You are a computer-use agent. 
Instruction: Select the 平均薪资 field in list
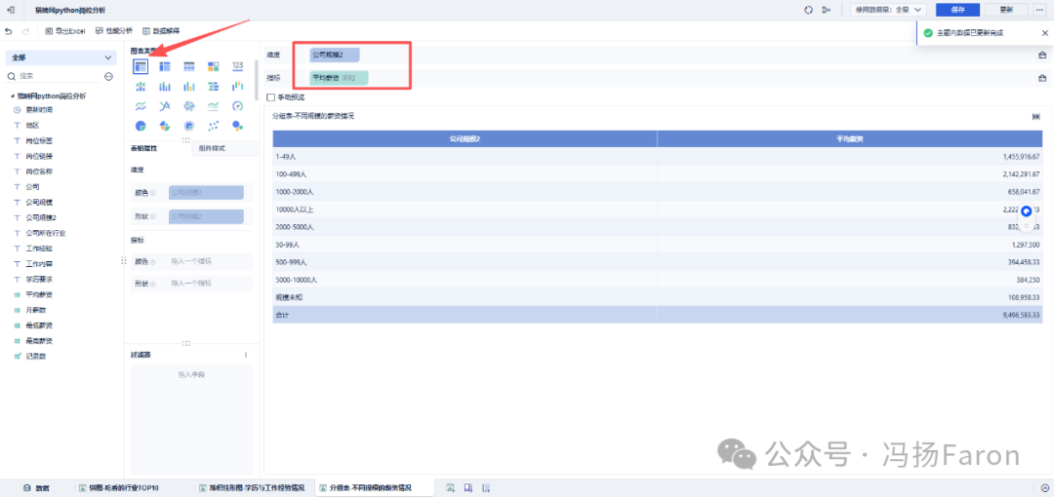[x=39, y=295]
